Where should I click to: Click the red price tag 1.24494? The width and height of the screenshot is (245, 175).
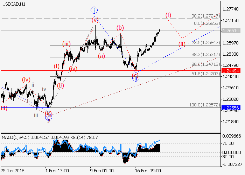pyautogui.click(x=231, y=71)
